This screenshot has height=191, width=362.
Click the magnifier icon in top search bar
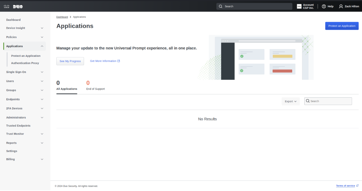221,6
